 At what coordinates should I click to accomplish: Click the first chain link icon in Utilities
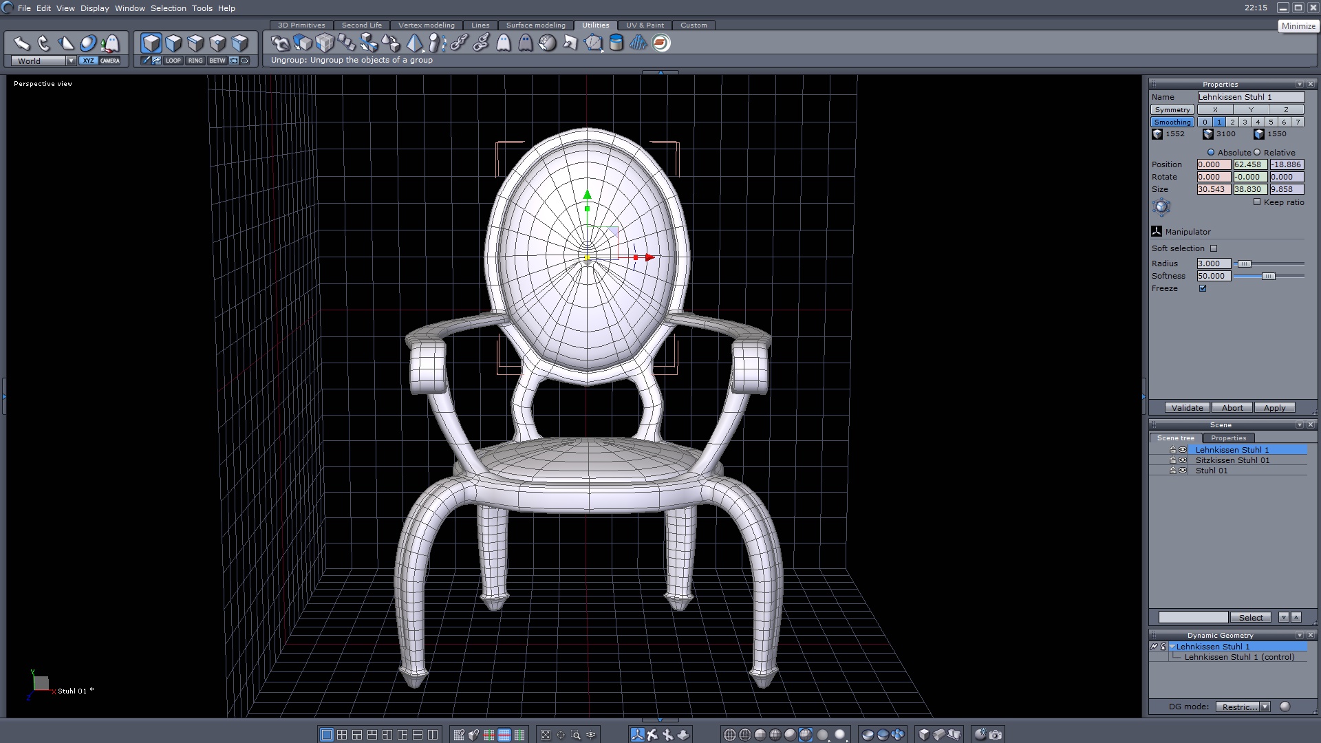point(459,43)
